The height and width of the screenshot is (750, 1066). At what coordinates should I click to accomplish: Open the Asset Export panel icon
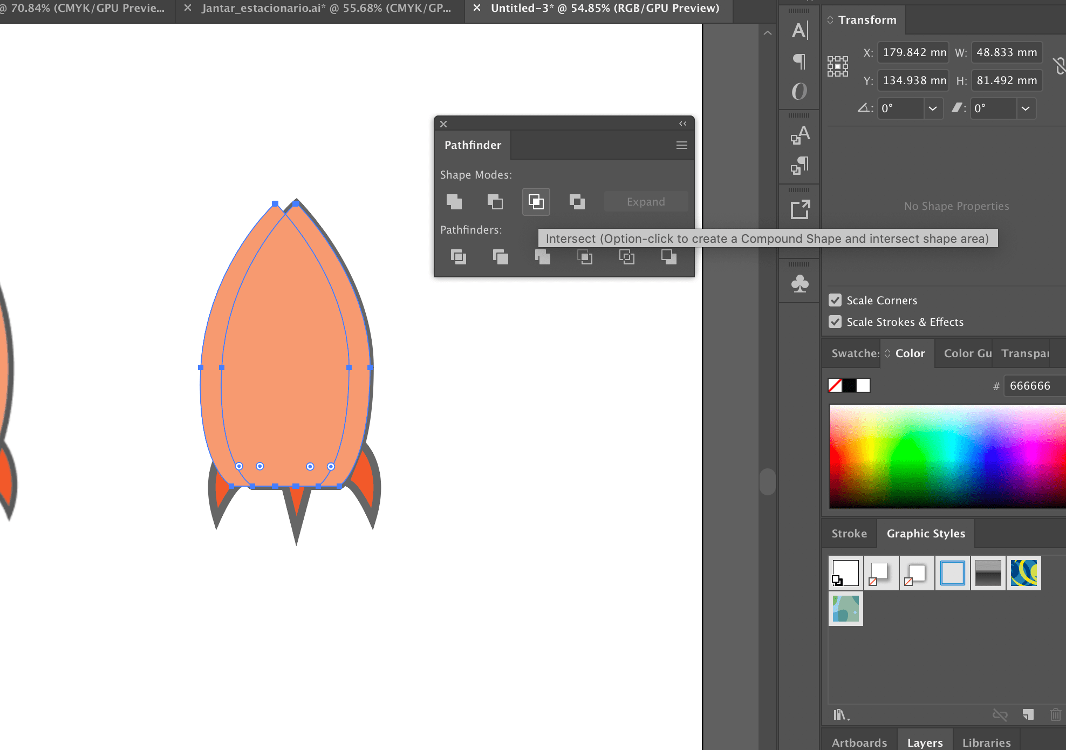[x=799, y=209]
